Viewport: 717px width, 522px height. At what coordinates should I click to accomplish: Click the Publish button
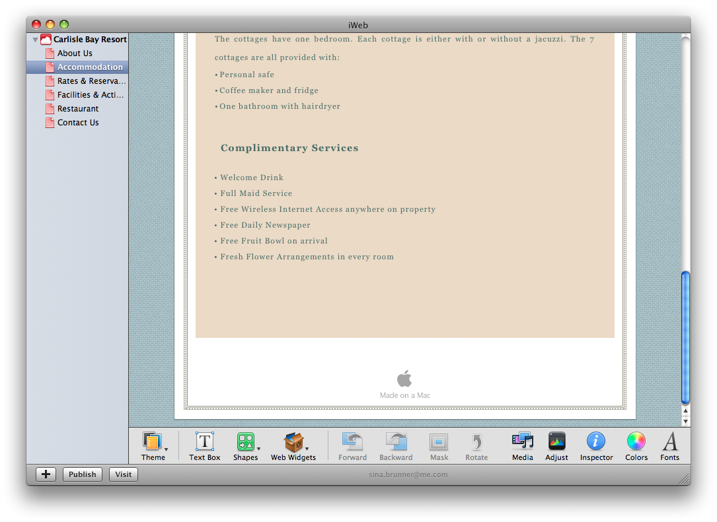pos(83,474)
